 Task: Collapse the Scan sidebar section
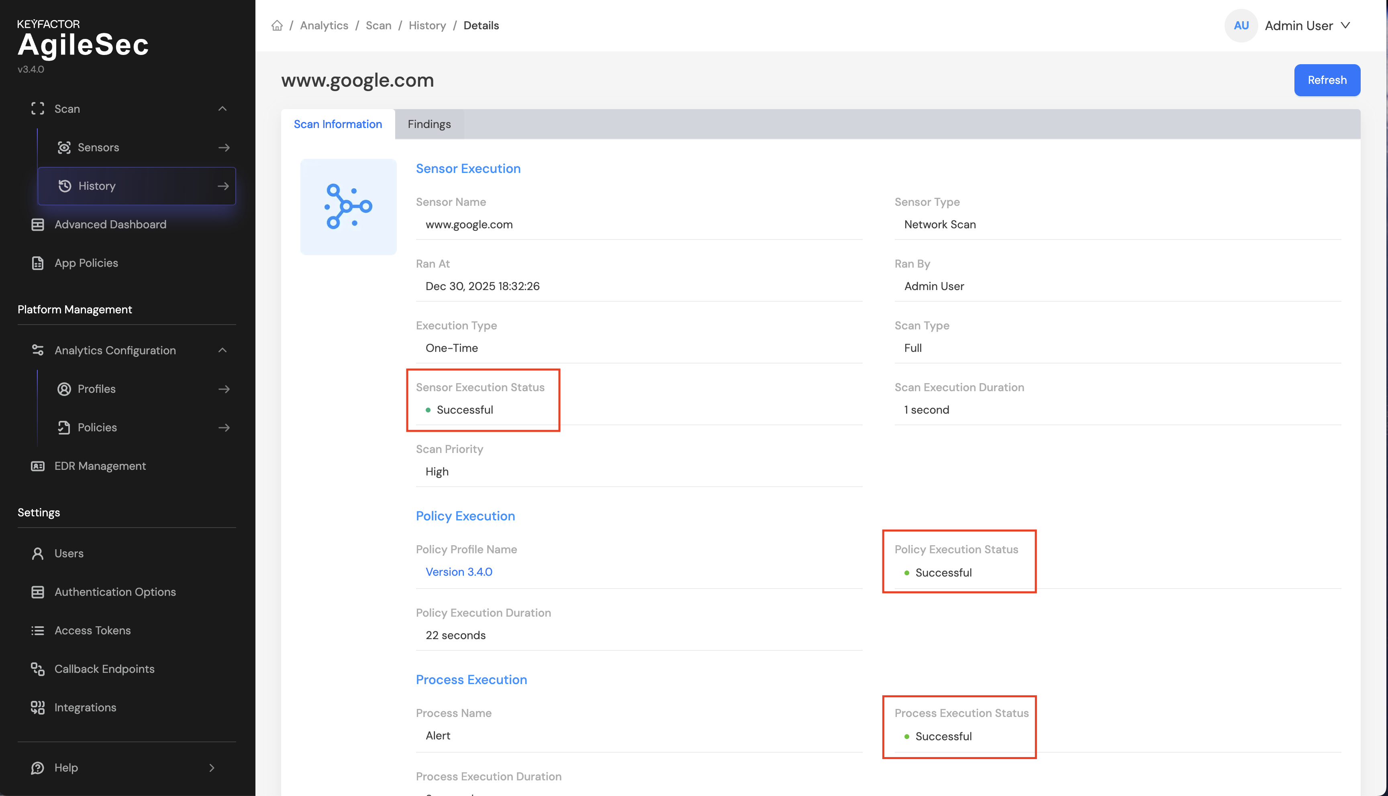pos(222,109)
